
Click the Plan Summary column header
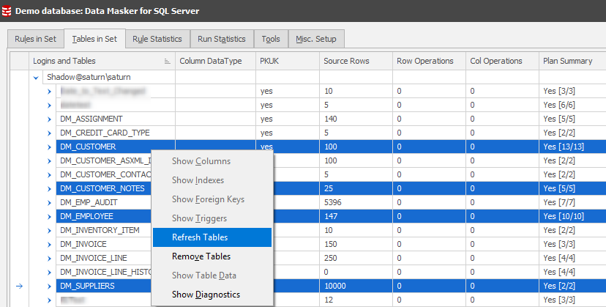tap(567, 61)
